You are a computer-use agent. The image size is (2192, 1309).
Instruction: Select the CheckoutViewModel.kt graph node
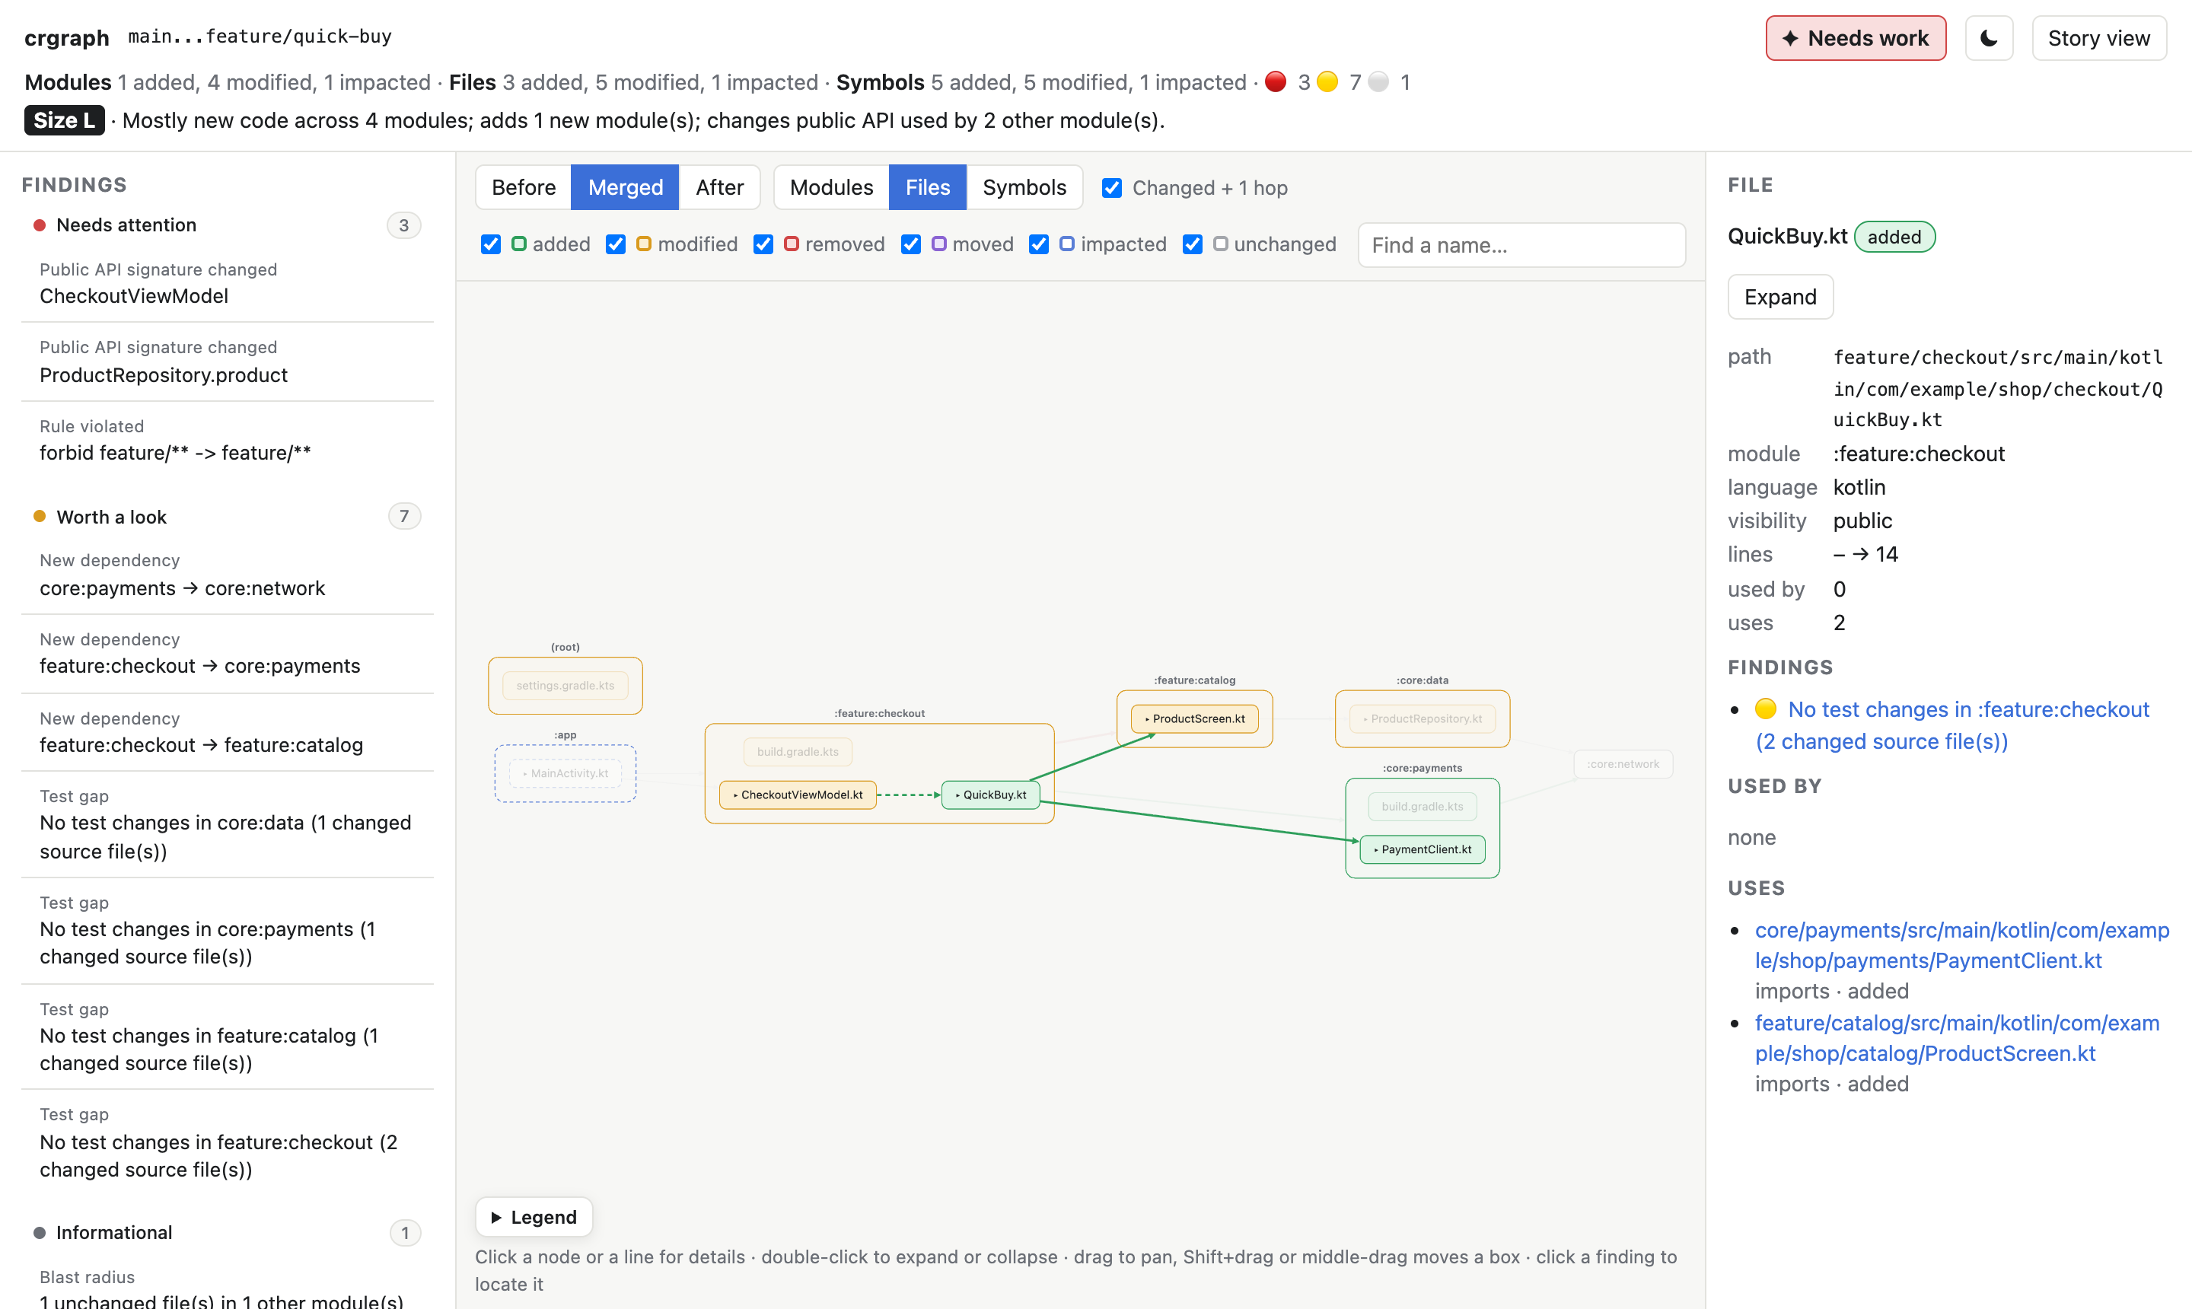pos(798,795)
